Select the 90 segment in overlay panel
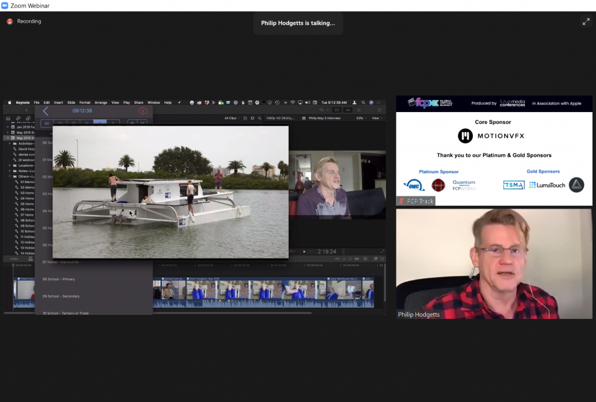 tap(46, 123)
